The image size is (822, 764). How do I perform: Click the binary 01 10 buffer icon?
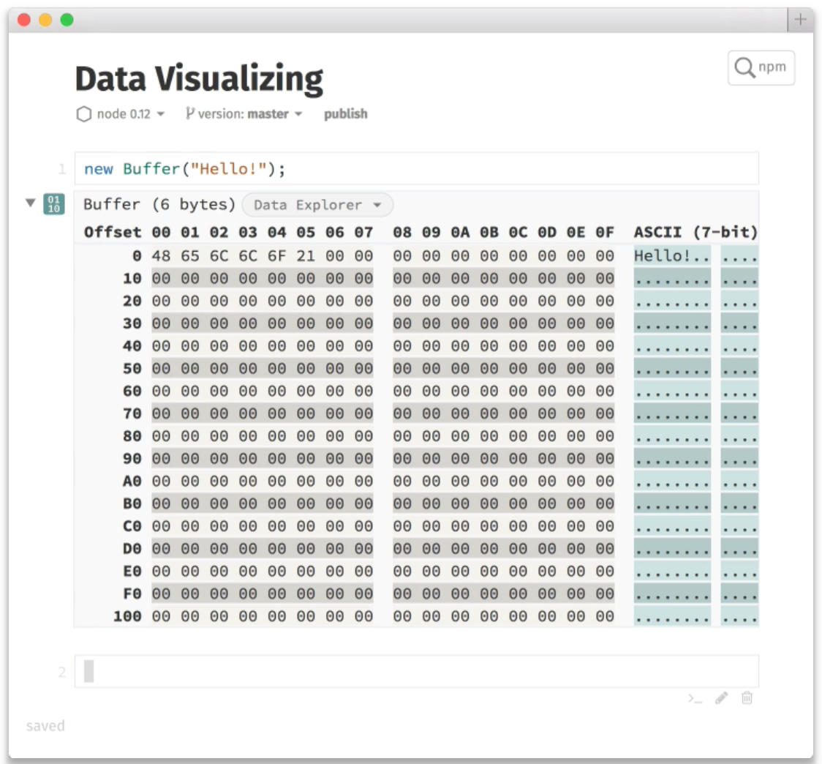click(x=53, y=204)
